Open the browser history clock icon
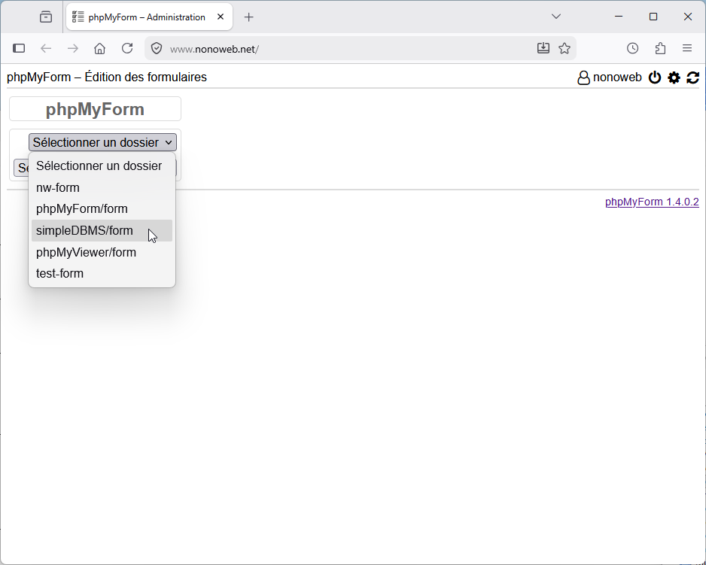The image size is (706, 565). click(x=632, y=48)
